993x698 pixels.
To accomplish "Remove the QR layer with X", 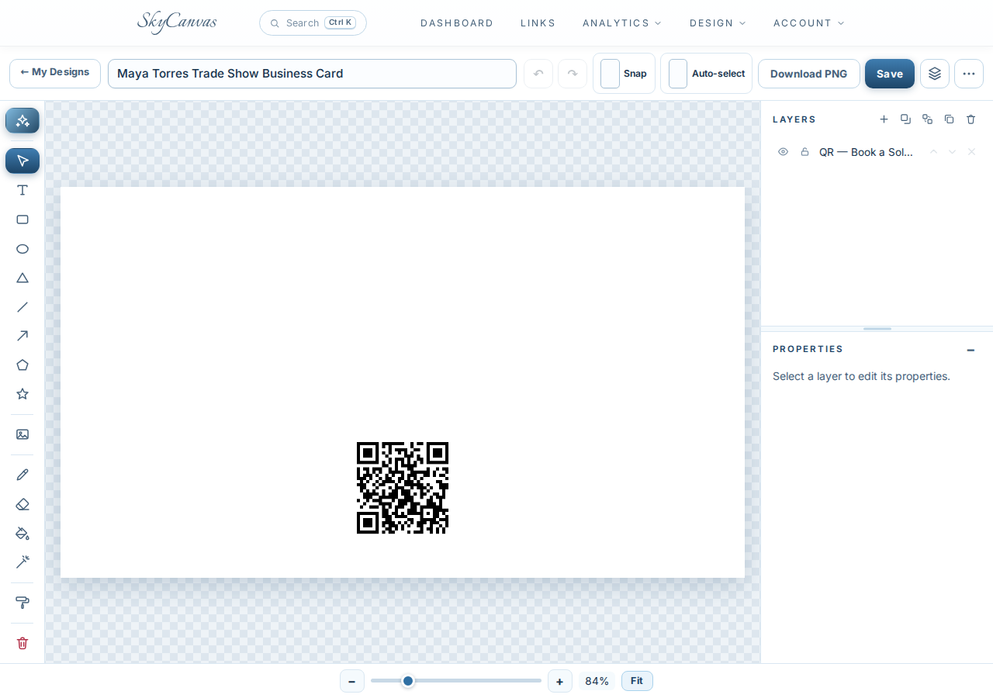I will [971, 152].
